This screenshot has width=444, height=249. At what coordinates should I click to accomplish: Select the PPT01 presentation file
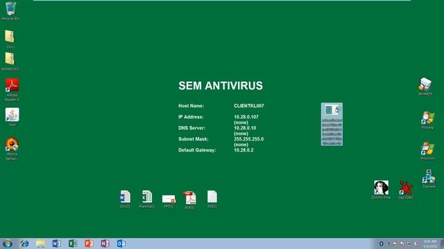tap(169, 201)
